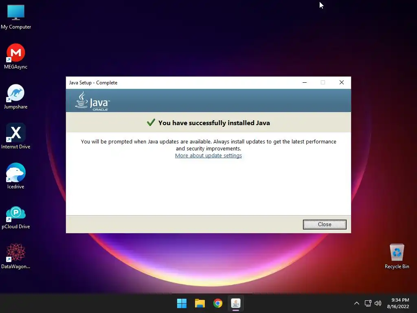Minimize the Java Setup window
This screenshot has height=313, width=417.
(305, 82)
